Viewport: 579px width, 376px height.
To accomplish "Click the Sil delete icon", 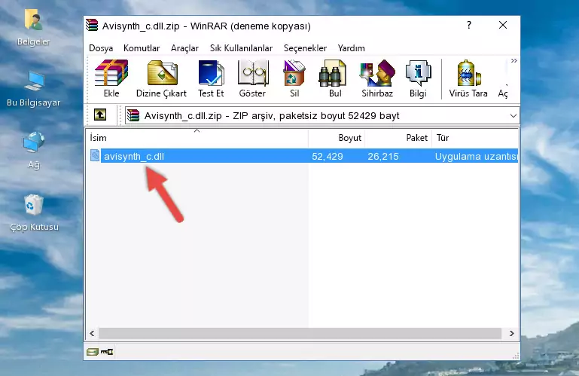I will (x=294, y=73).
